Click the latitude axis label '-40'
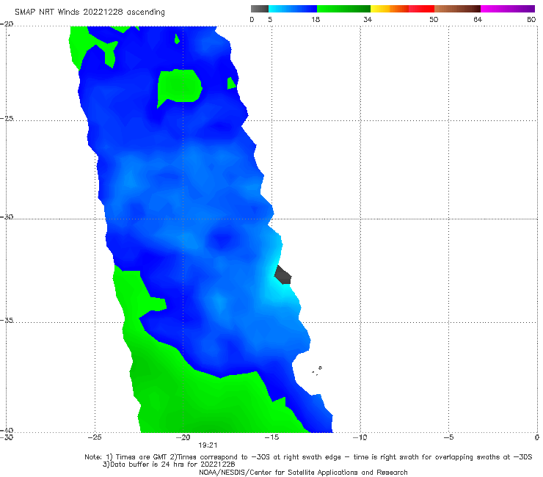This screenshot has height=477, width=543. coord(7,430)
